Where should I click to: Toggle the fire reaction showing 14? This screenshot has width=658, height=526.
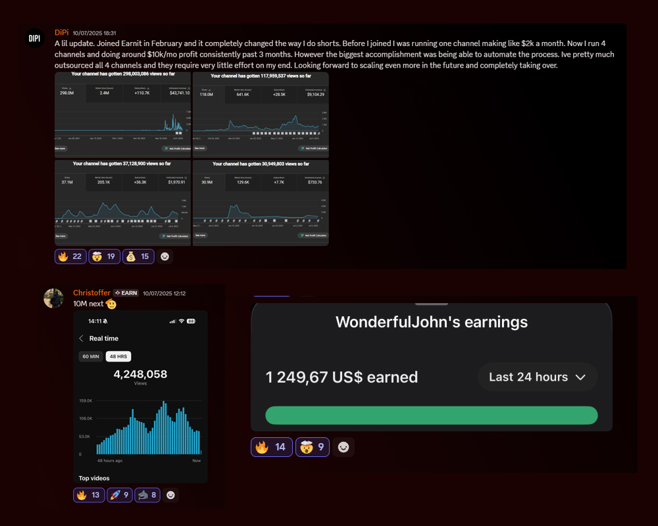tap(271, 447)
